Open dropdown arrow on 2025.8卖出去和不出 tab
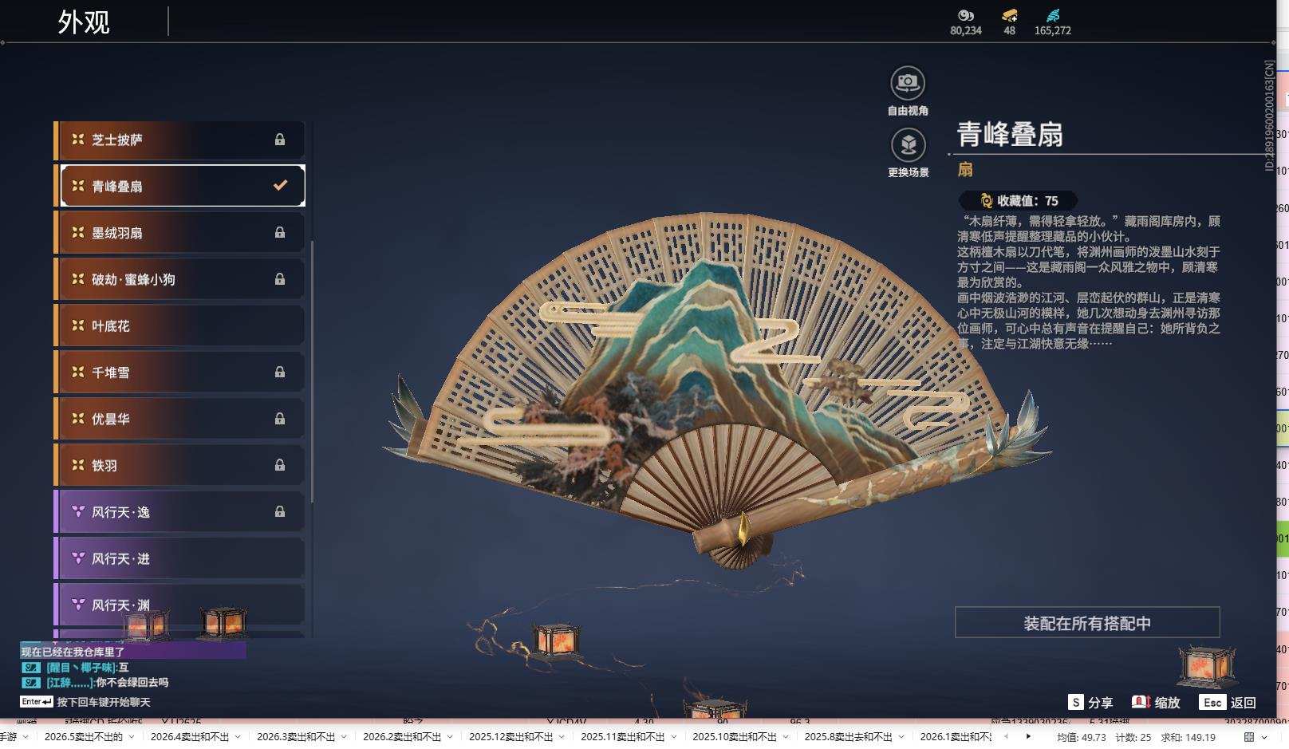Viewport: 1289px width, 749px height. point(901,736)
